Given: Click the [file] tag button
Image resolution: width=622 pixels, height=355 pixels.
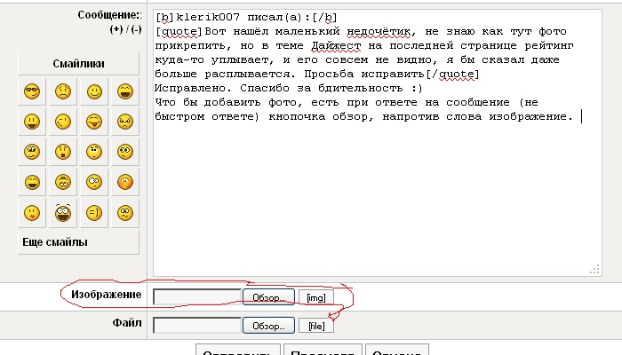Looking at the screenshot, I should pyautogui.click(x=315, y=326).
